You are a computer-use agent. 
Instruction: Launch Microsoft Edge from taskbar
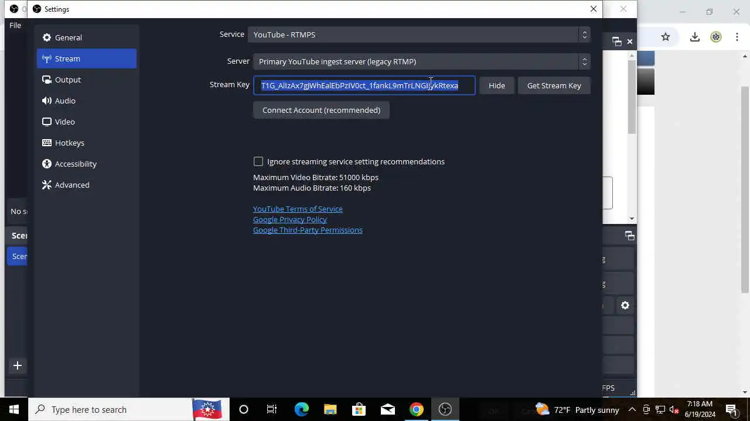tap(301, 409)
